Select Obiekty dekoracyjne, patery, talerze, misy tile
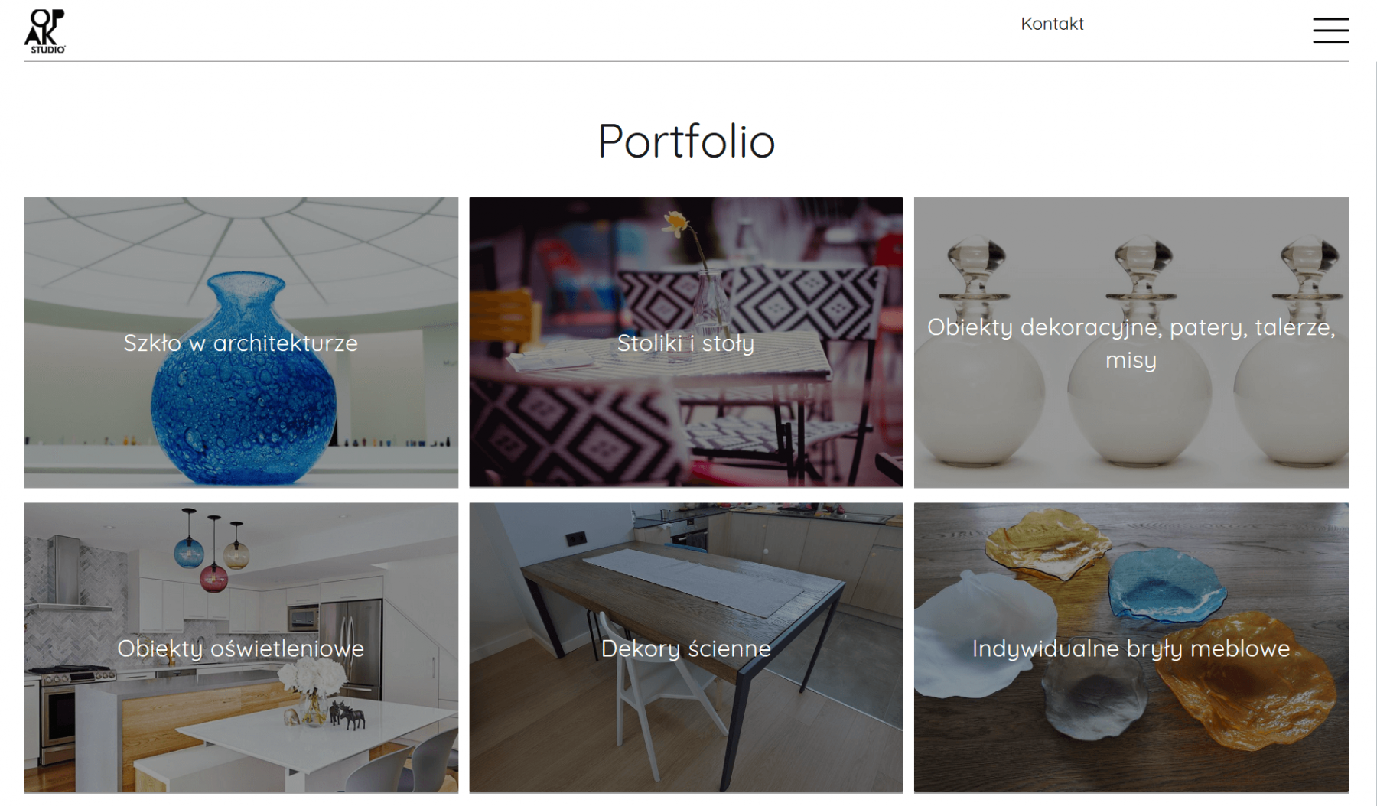The image size is (1377, 806). 1131,343
